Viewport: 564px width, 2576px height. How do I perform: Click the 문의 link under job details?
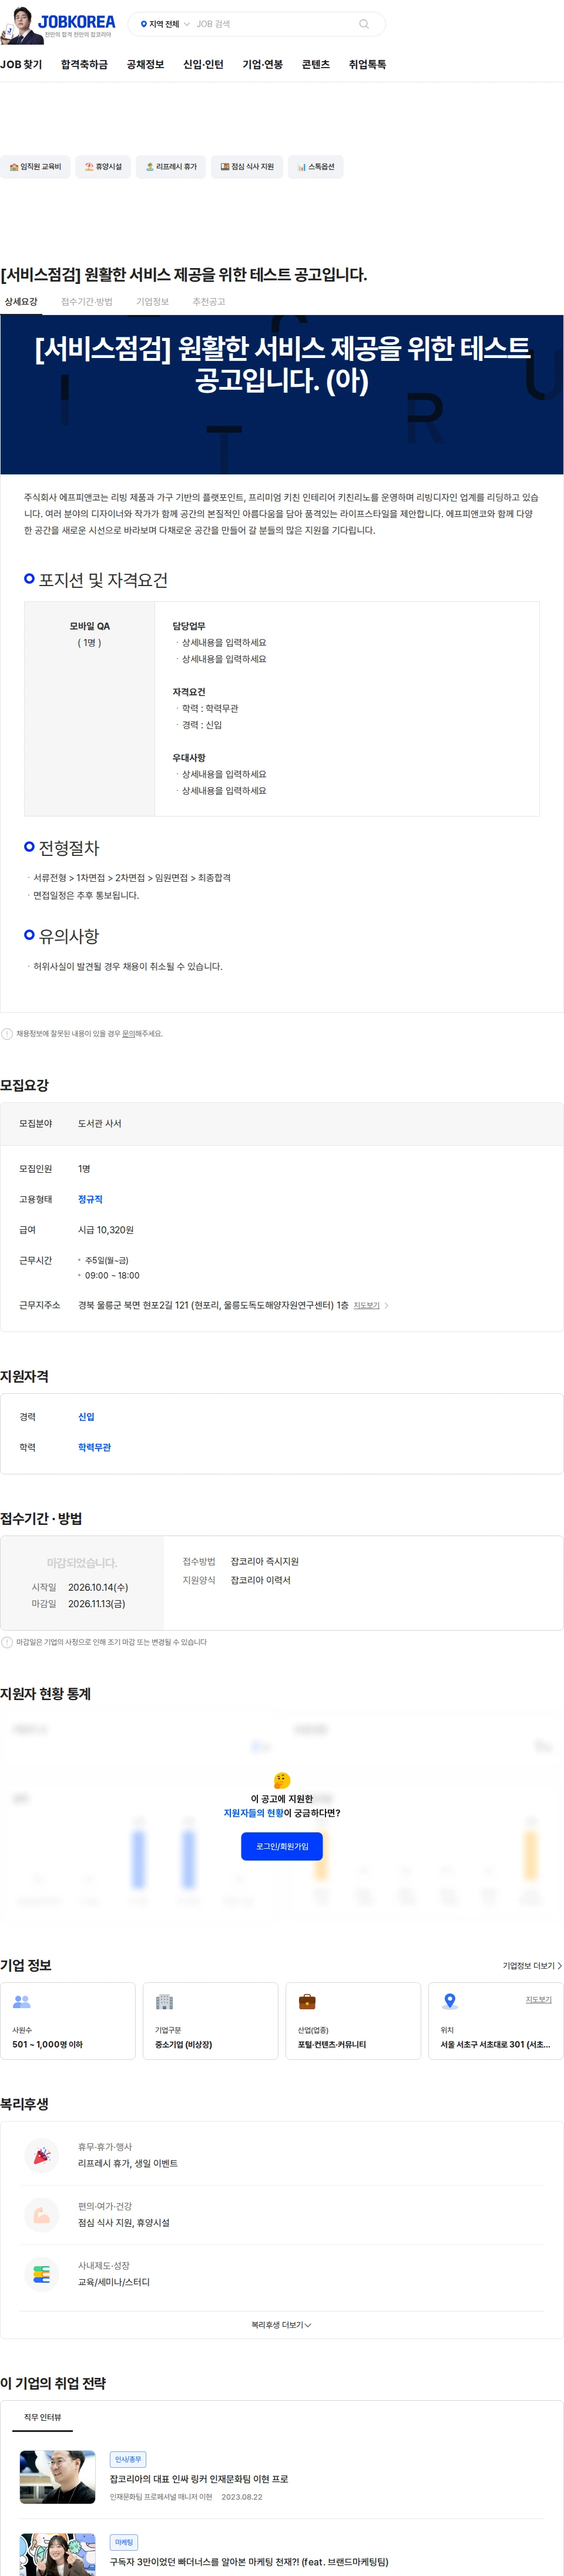[128, 1033]
